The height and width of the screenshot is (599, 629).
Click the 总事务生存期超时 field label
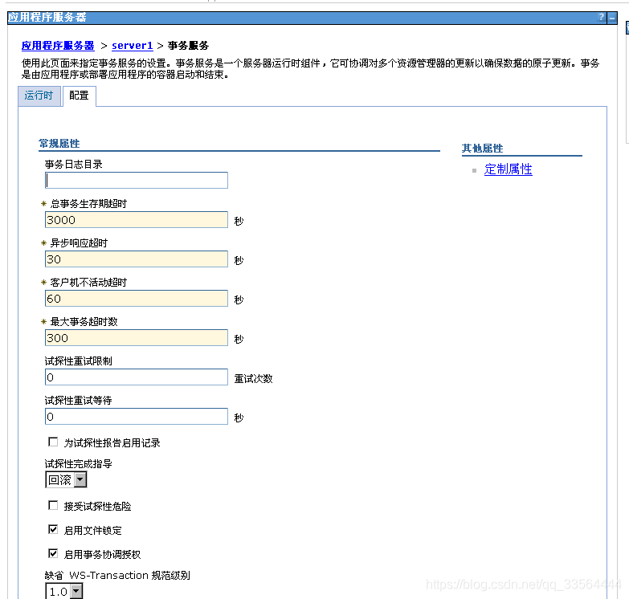[88, 204]
